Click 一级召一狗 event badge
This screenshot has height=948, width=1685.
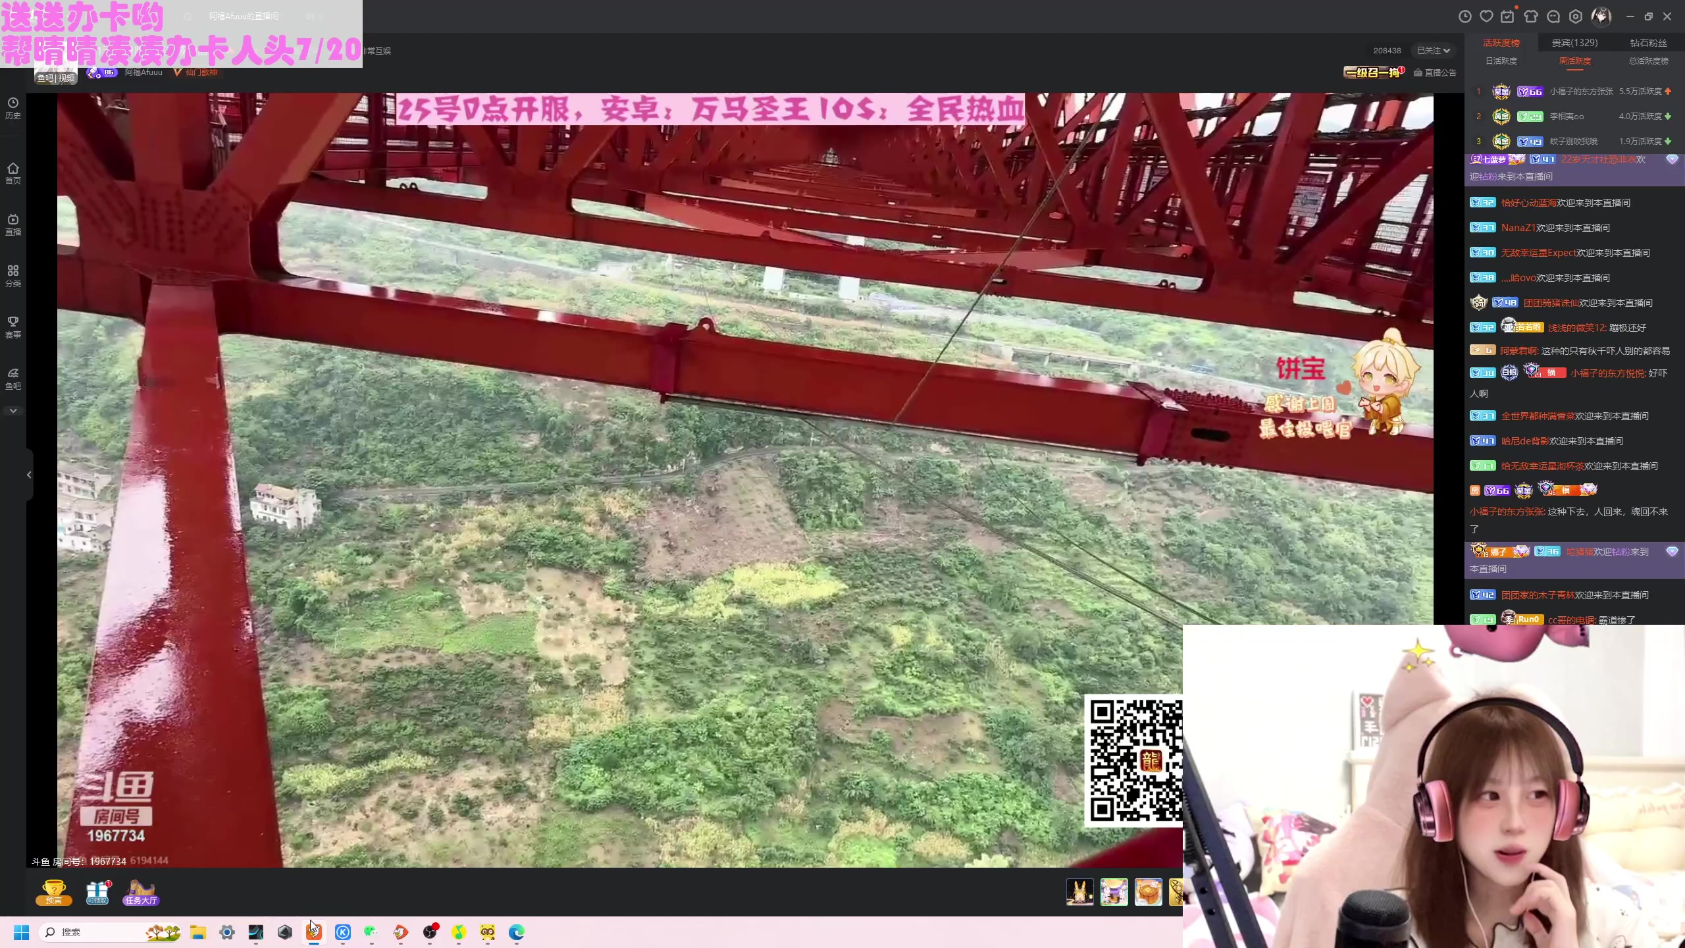point(1372,72)
